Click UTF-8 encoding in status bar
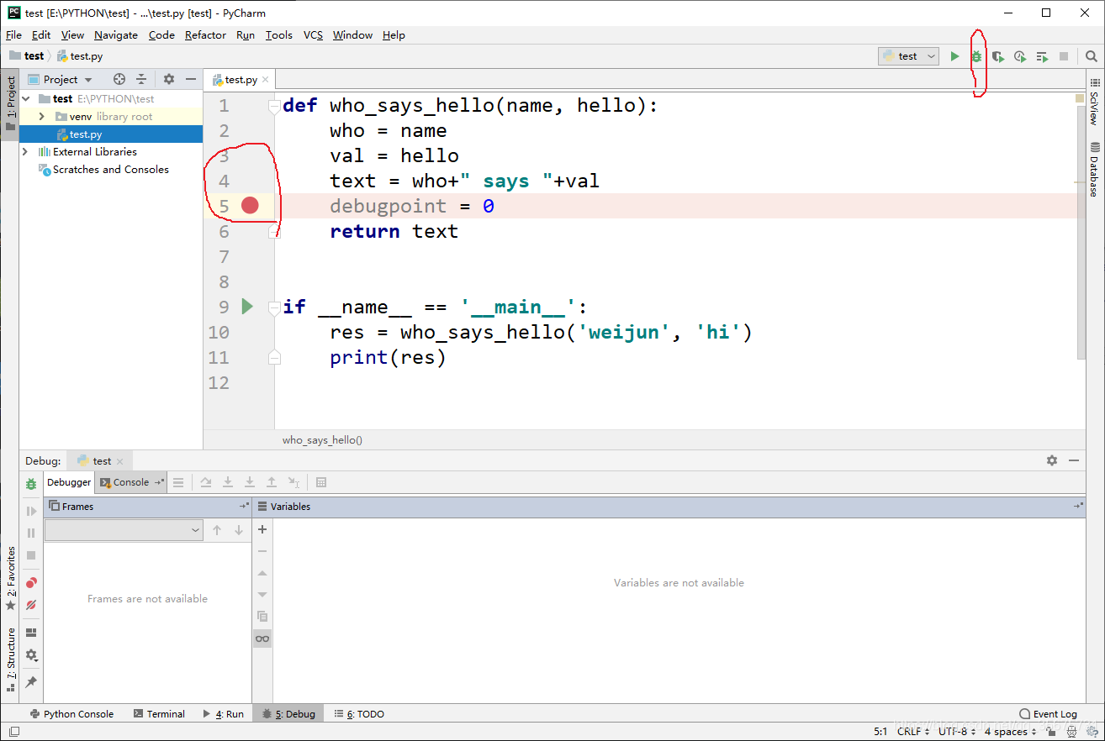 957,732
